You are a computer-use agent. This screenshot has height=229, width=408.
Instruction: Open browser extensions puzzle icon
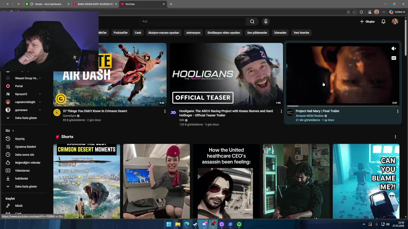361,12
